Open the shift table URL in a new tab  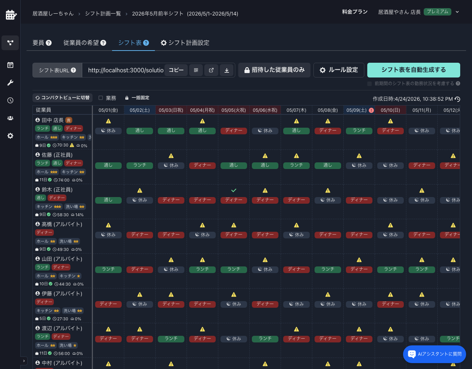(211, 70)
